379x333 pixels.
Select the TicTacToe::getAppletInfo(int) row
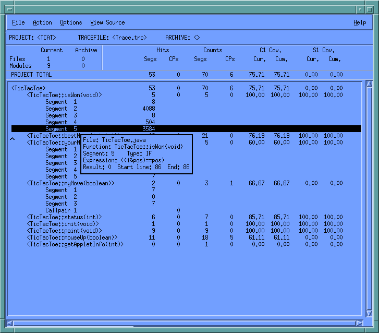click(x=186, y=244)
